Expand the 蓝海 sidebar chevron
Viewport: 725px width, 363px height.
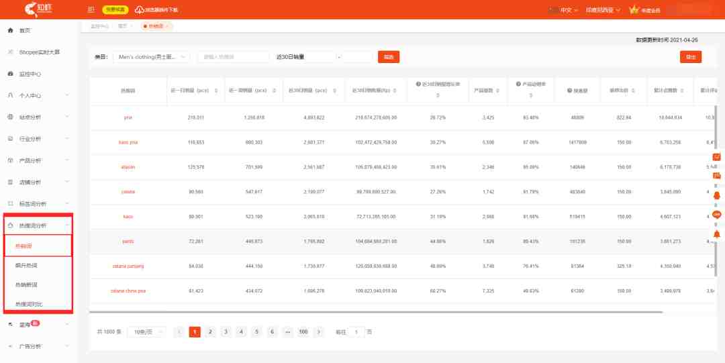click(x=67, y=325)
